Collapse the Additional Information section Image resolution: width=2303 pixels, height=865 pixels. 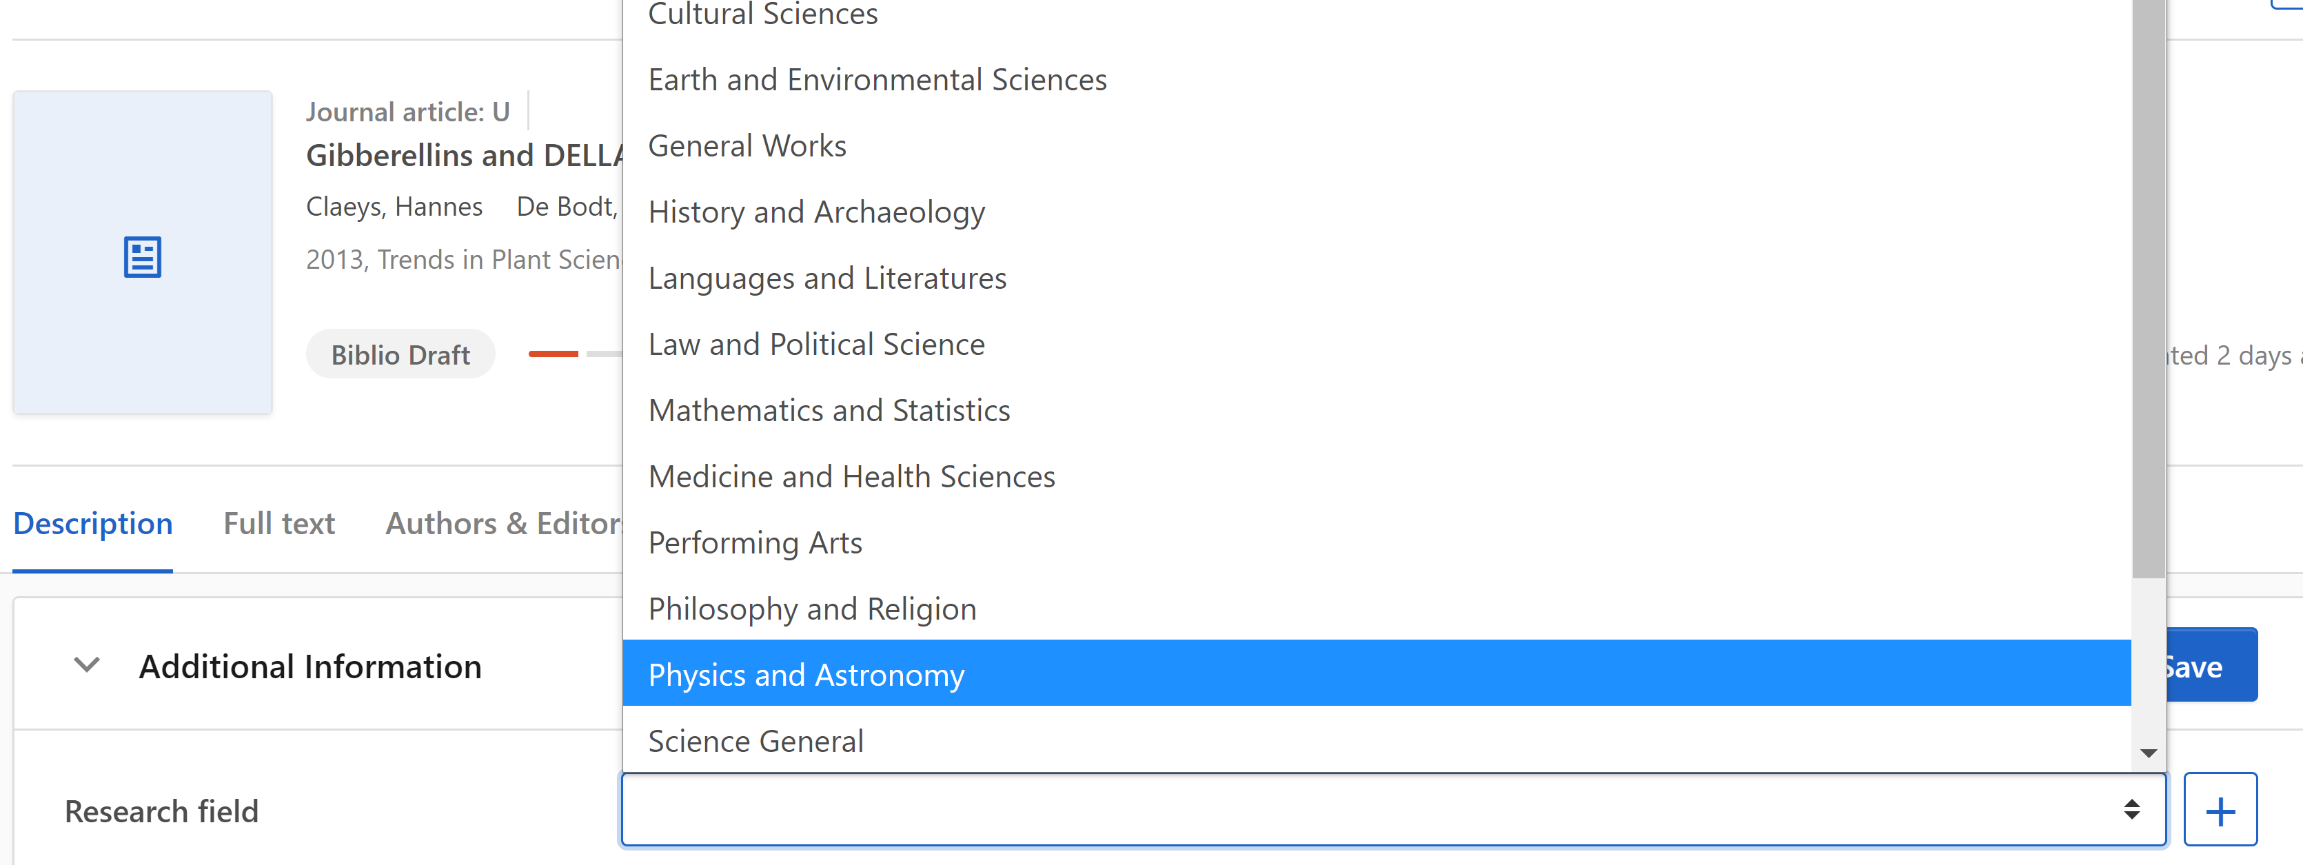coord(86,665)
